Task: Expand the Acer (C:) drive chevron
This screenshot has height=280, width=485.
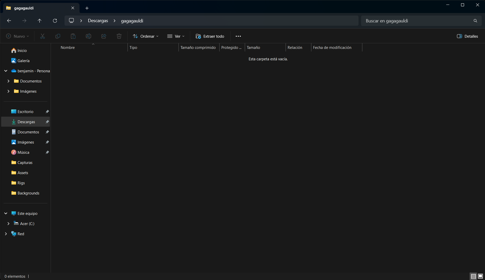Action: (x=8, y=223)
